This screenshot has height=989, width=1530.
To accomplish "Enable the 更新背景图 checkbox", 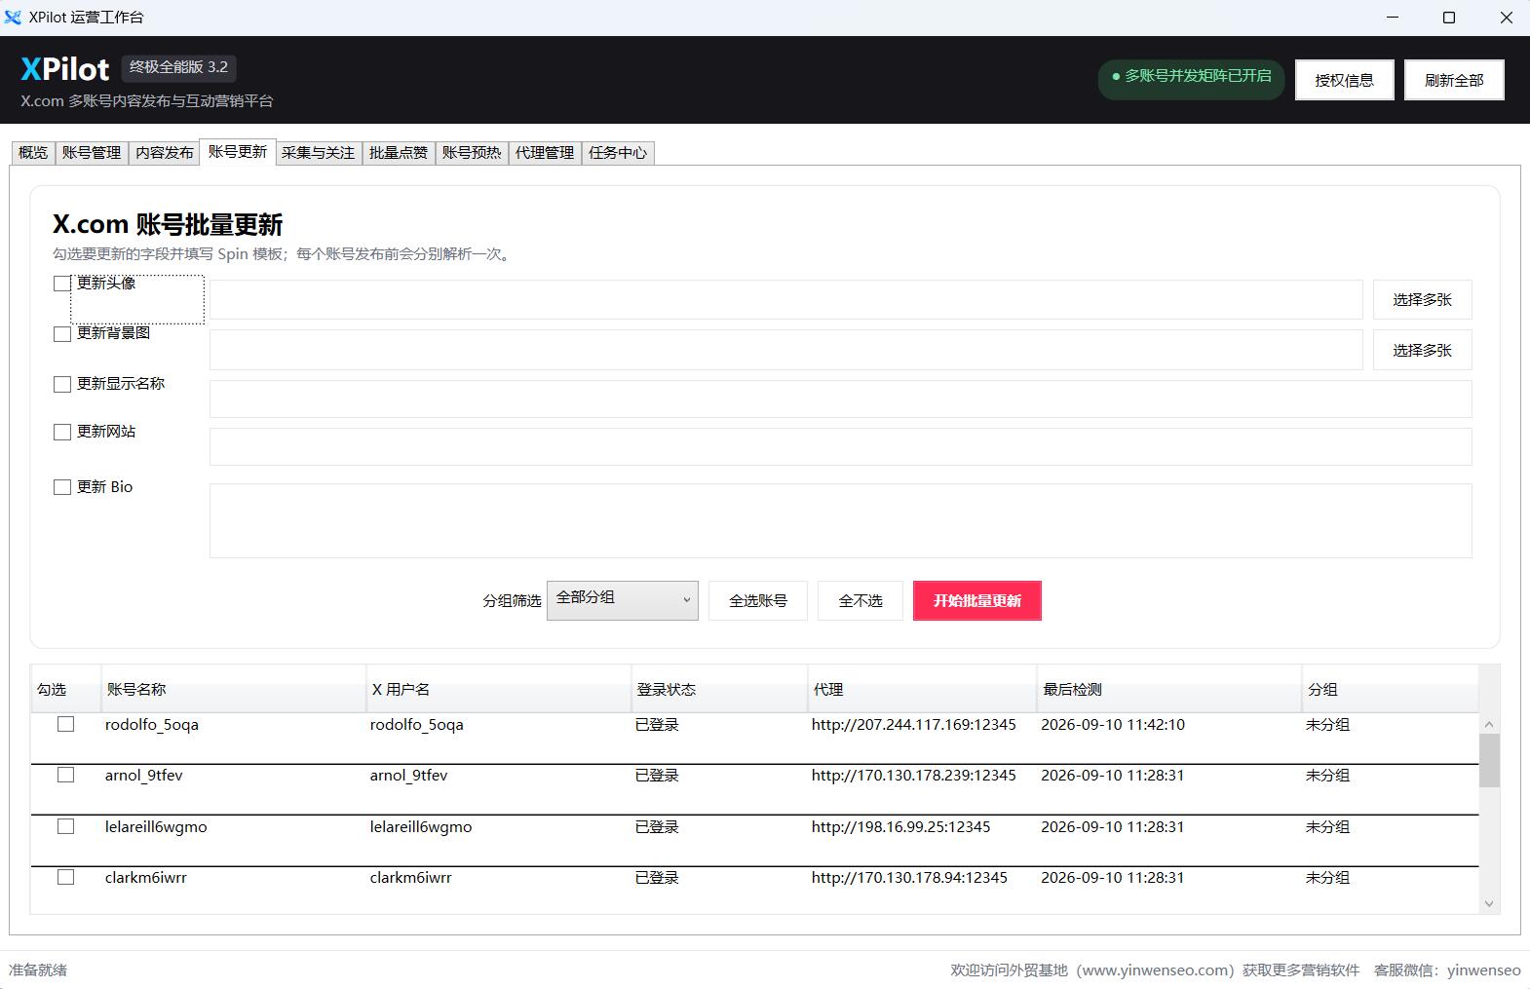I will tap(62, 333).
